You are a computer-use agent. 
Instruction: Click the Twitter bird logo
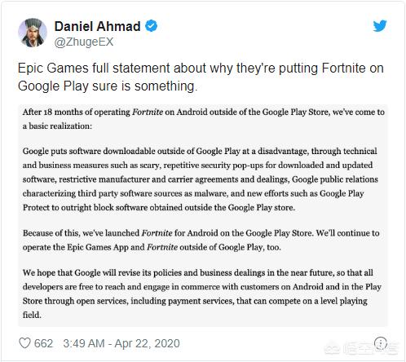pos(380,26)
